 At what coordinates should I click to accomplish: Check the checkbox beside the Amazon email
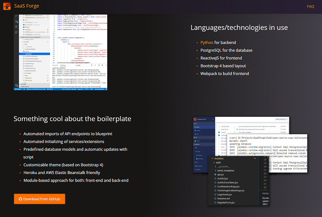218,132
